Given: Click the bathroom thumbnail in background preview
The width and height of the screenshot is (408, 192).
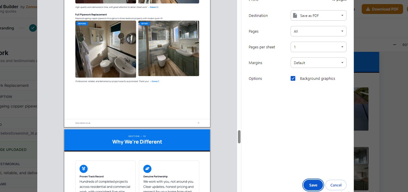Looking at the screenshot, I should coord(361,168).
